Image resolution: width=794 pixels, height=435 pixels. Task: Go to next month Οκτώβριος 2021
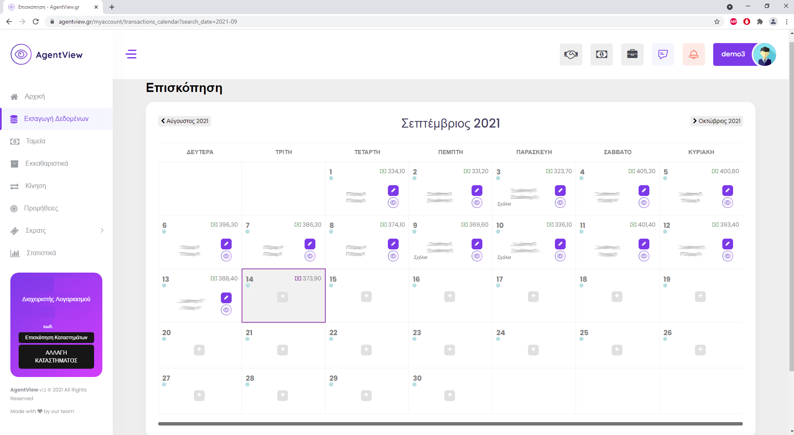tap(717, 121)
